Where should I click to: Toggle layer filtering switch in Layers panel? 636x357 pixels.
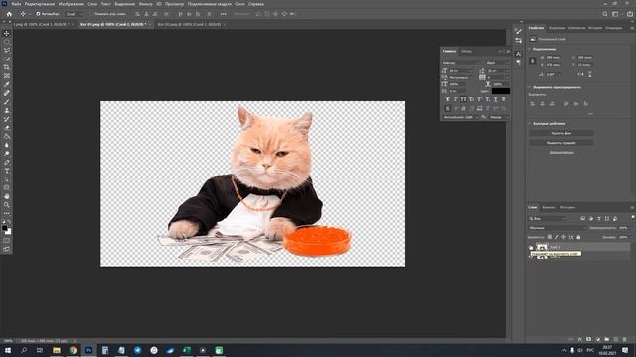632,218
